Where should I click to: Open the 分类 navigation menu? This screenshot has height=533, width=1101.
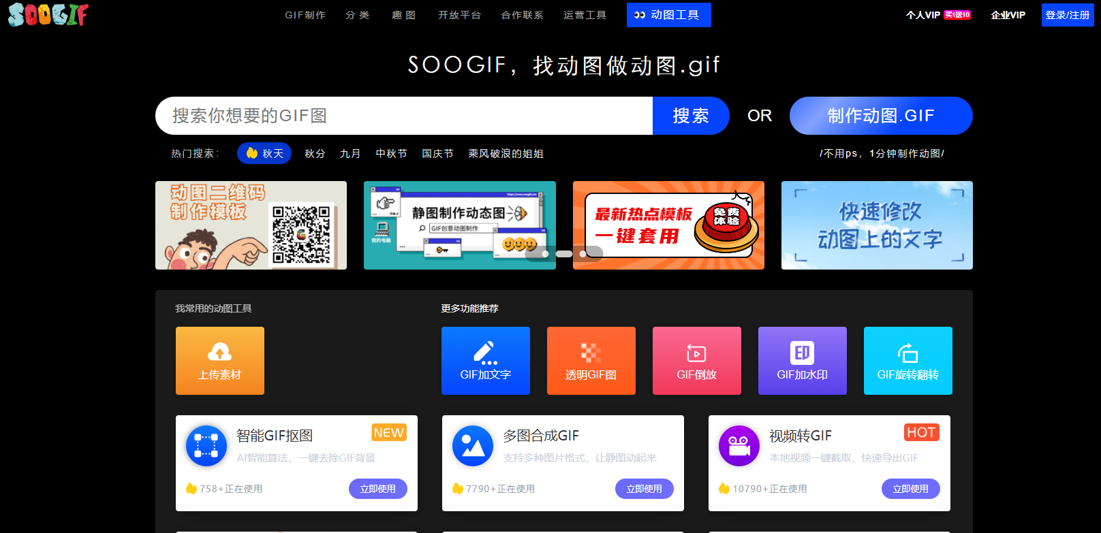coord(358,15)
